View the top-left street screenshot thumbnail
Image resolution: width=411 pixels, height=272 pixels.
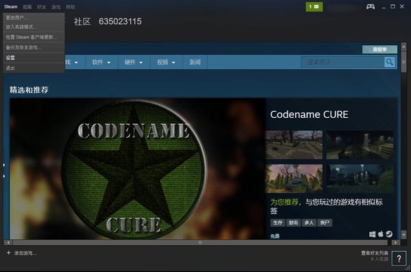pyautogui.click(x=294, y=145)
